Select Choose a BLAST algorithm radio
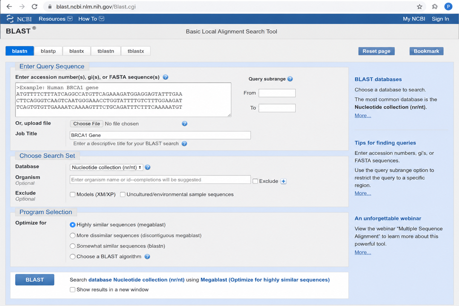The width and height of the screenshot is (459, 306). [73, 256]
